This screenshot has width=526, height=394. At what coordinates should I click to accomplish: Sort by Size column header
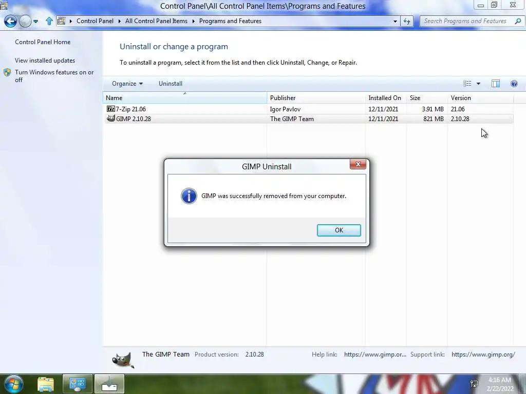(427, 98)
